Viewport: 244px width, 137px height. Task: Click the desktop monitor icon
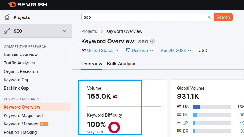click(128, 50)
